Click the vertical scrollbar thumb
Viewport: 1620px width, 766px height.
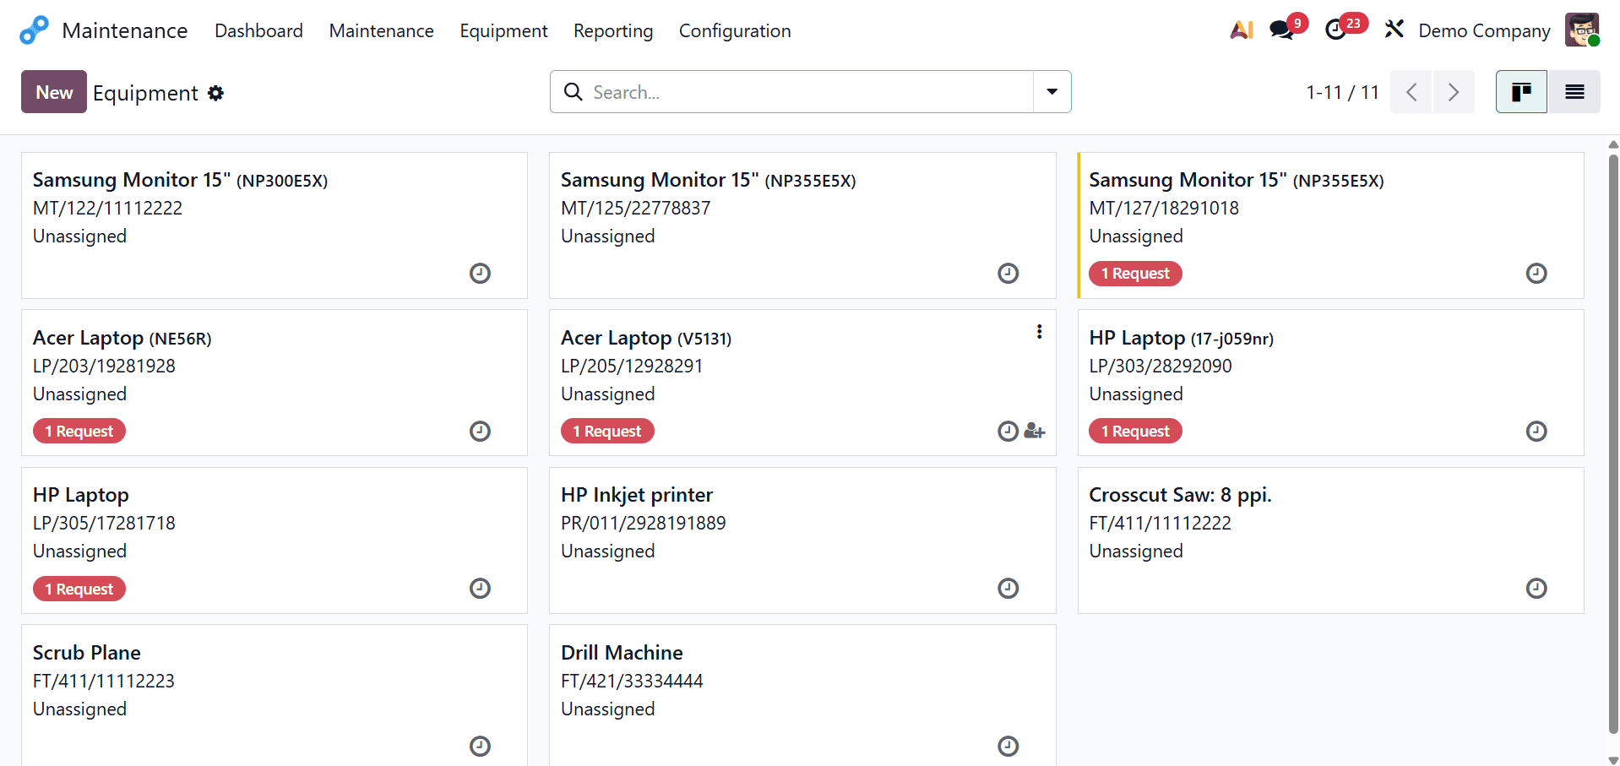(x=1613, y=443)
